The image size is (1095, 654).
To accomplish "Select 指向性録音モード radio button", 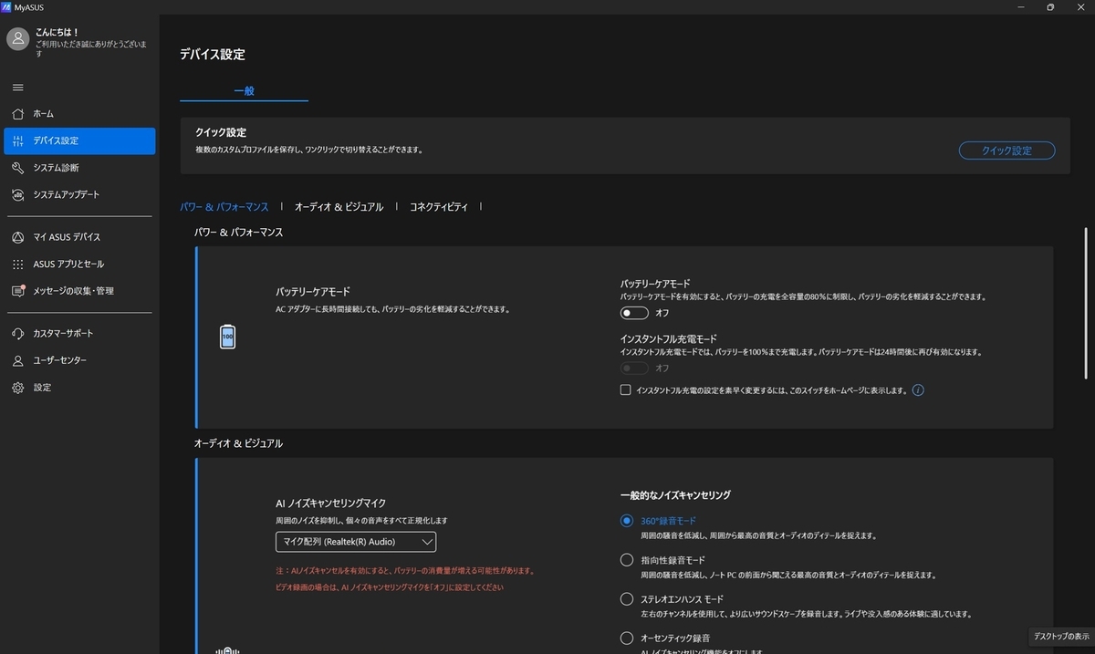I will [626, 560].
